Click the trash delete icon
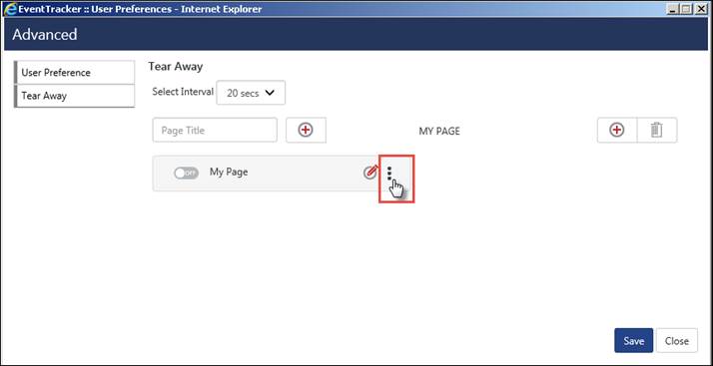 coord(657,130)
